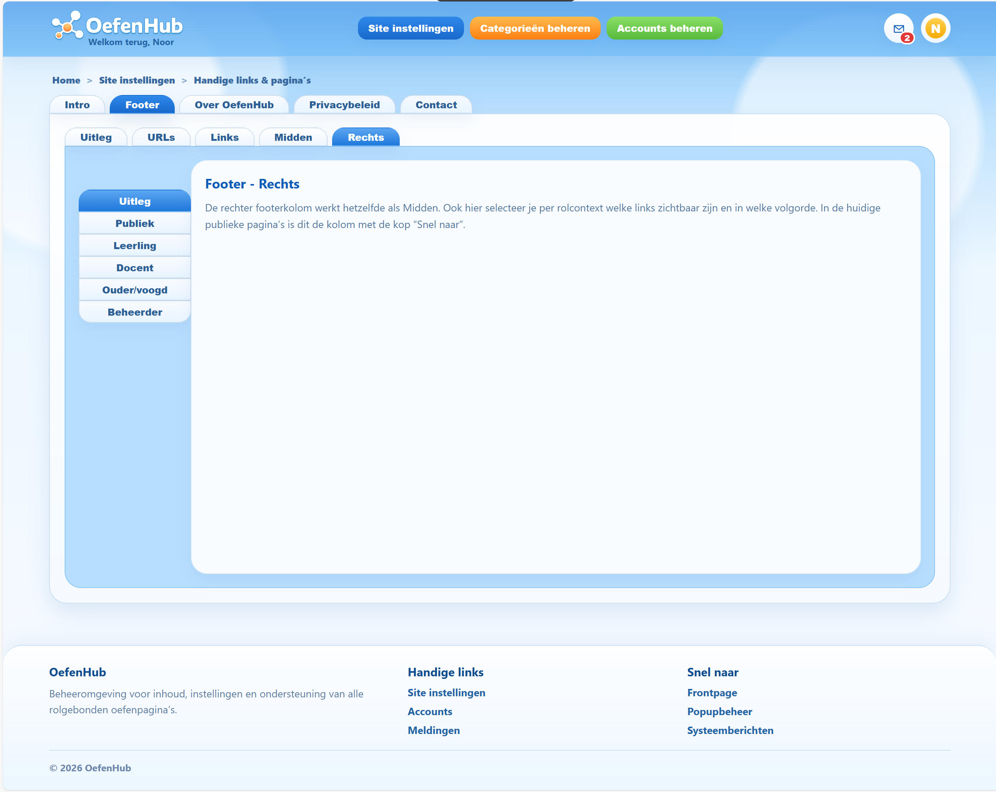
Task: Open the user avatar N menu
Action: 935,28
